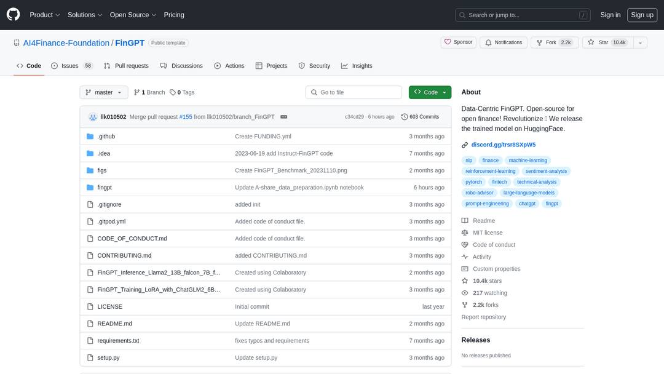Star the FinGPT repository
Image resolution: width=664 pixels, height=374 pixels.
pos(606,42)
